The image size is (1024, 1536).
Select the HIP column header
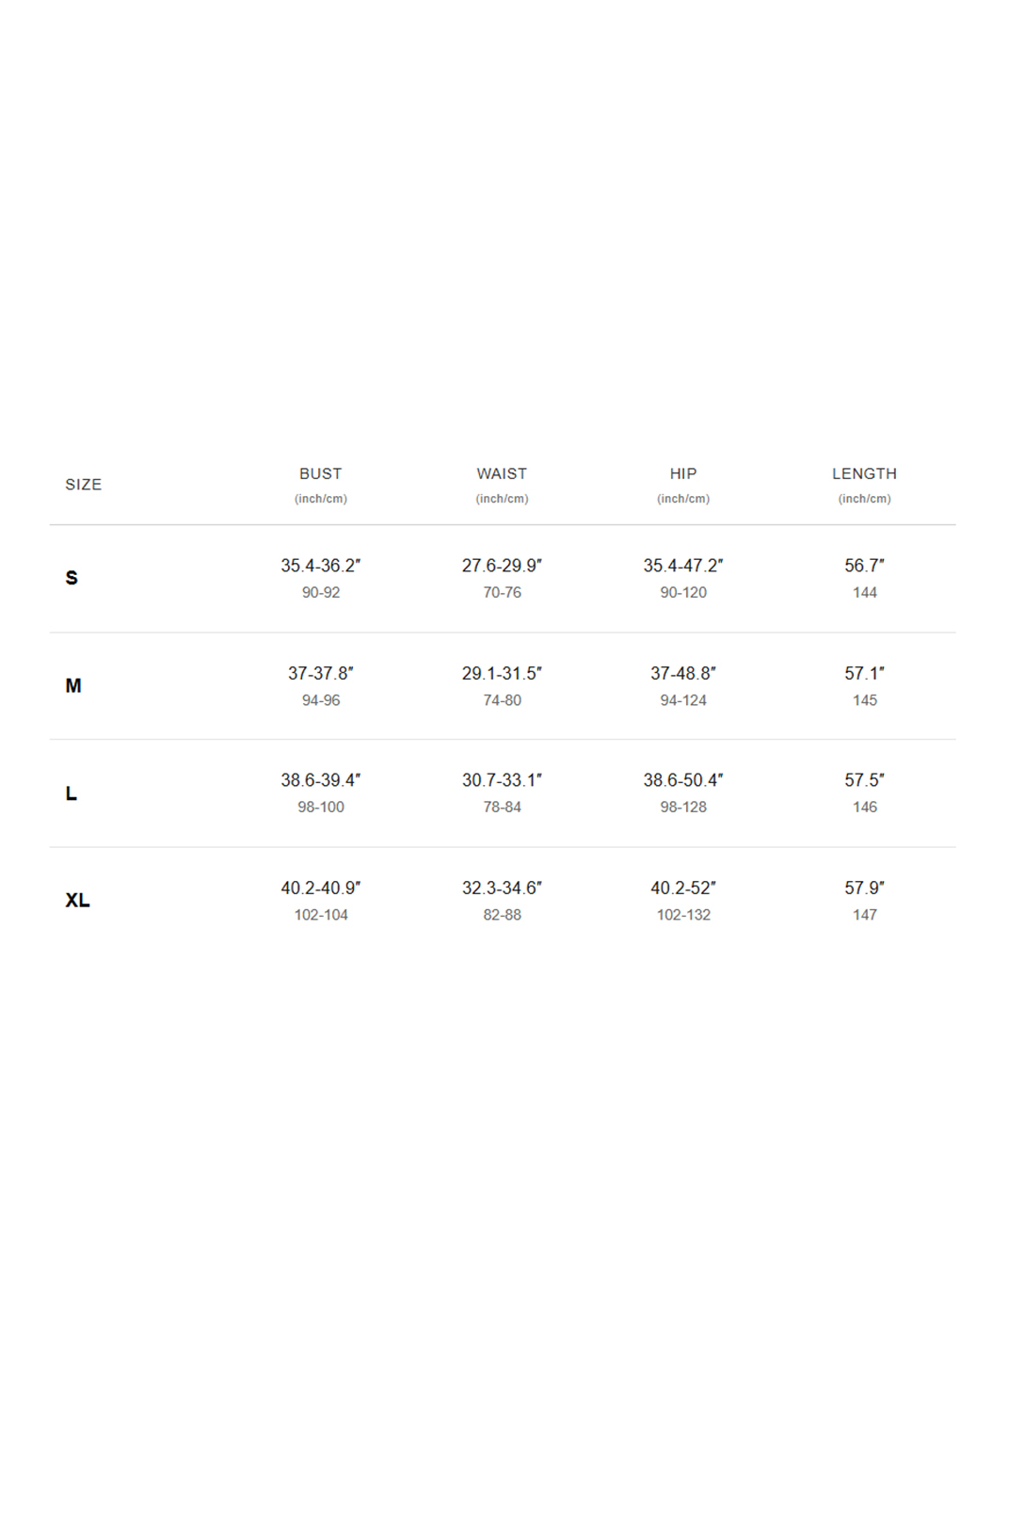click(683, 473)
